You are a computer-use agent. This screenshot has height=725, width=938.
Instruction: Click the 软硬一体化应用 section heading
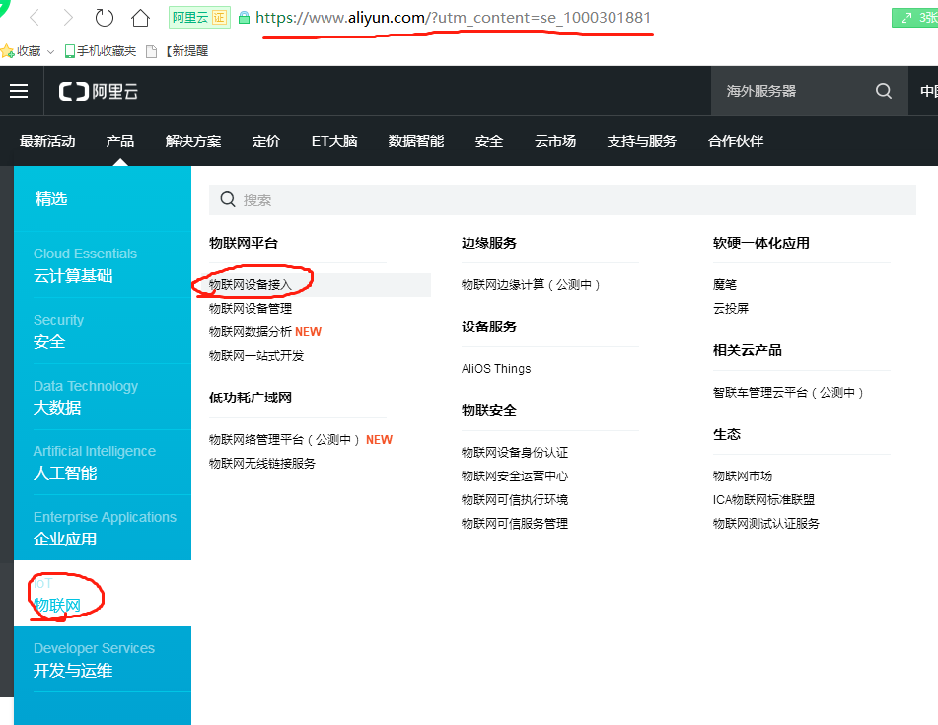[x=760, y=243]
